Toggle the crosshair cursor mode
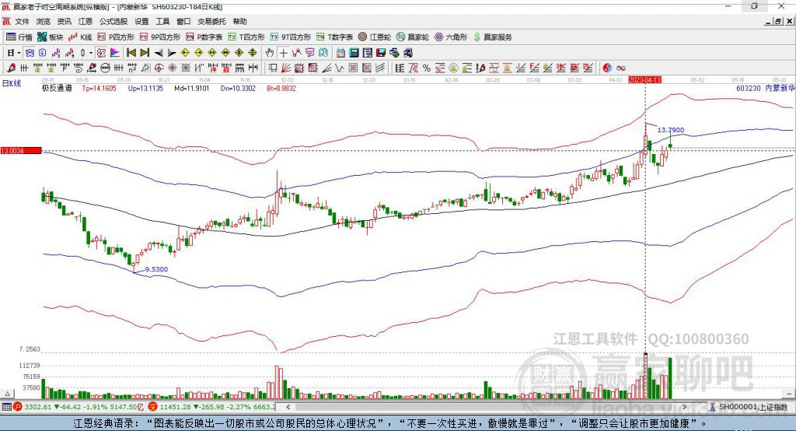 pos(284,52)
